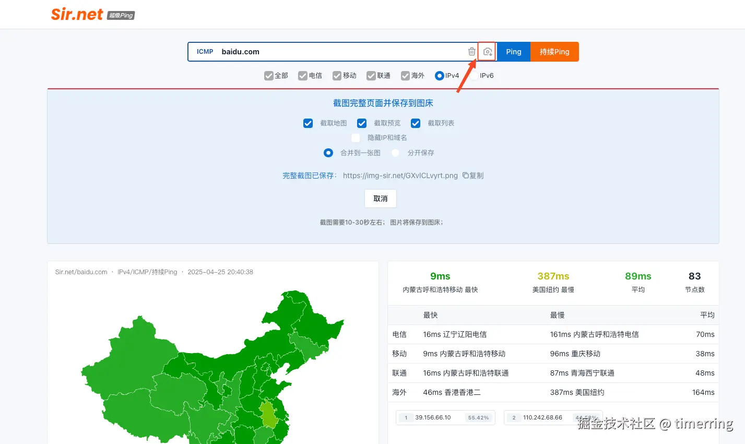Click the 取消 button

[381, 198]
